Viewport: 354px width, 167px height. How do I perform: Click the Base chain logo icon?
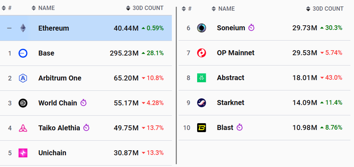pos(23,53)
